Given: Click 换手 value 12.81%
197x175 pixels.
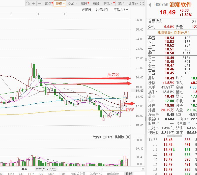Looking at the screenshot, I should click(168, 92).
